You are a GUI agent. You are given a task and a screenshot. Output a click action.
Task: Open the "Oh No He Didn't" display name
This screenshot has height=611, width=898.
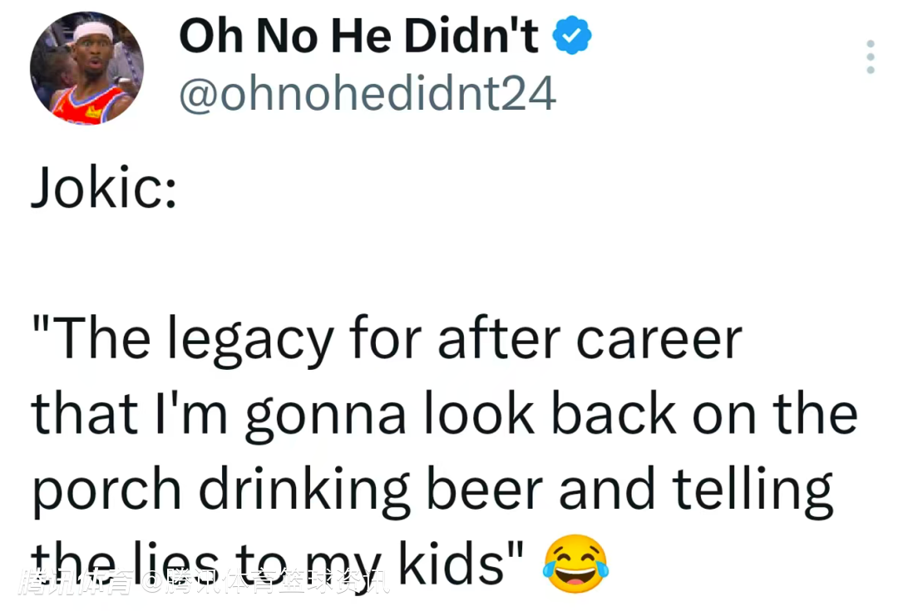click(x=359, y=37)
